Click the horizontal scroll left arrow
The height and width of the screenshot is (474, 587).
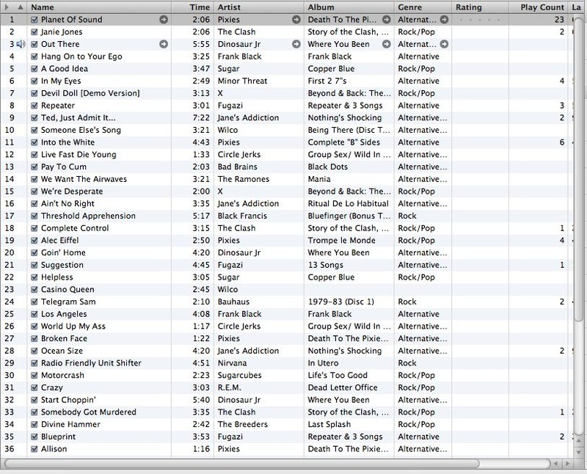coord(556,464)
